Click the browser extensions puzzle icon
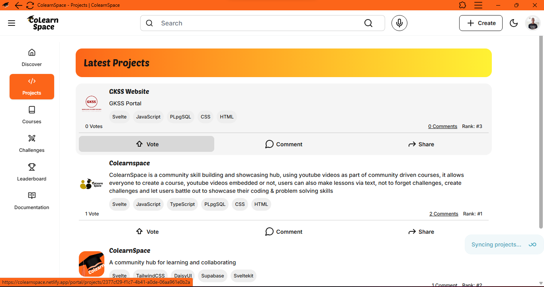Image resolution: width=544 pixels, height=287 pixels. click(462, 5)
